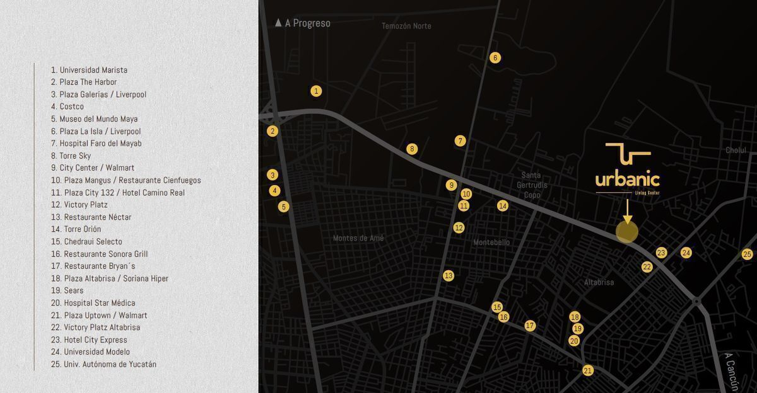Click map marker number 24
Viewport: 757px width, 393px height.
(x=686, y=253)
